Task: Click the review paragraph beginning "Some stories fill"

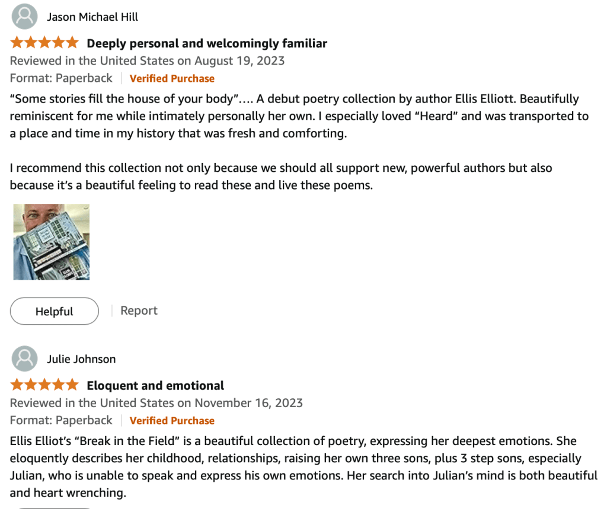Action: point(296,116)
